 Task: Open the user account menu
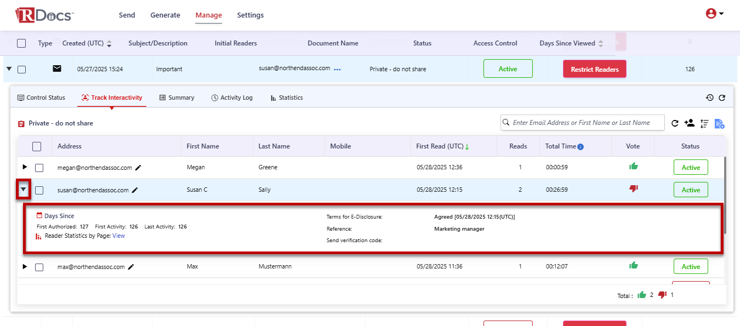(x=714, y=14)
